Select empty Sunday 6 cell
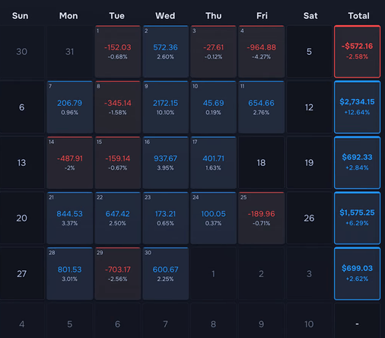The height and width of the screenshot is (338, 385). point(22,107)
